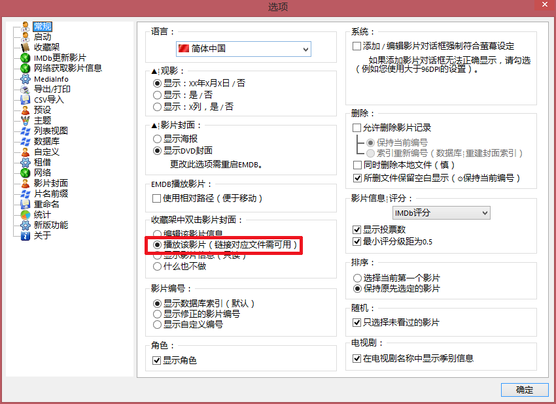Open the 数据库 settings page

(x=46, y=141)
